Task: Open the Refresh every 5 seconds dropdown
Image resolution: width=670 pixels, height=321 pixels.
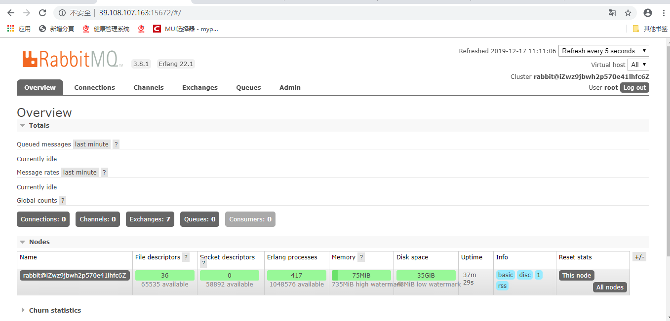Action: (603, 51)
